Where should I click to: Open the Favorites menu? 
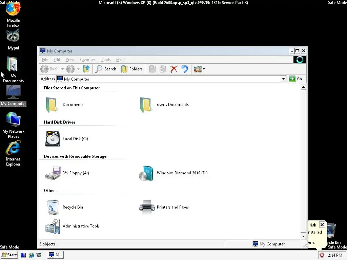pyautogui.click(x=87, y=60)
